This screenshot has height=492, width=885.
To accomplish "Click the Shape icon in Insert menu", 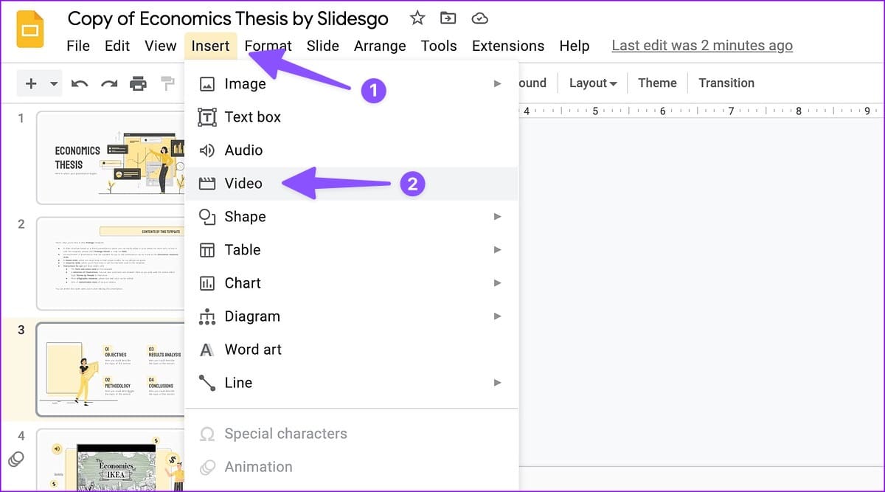I will click(207, 217).
